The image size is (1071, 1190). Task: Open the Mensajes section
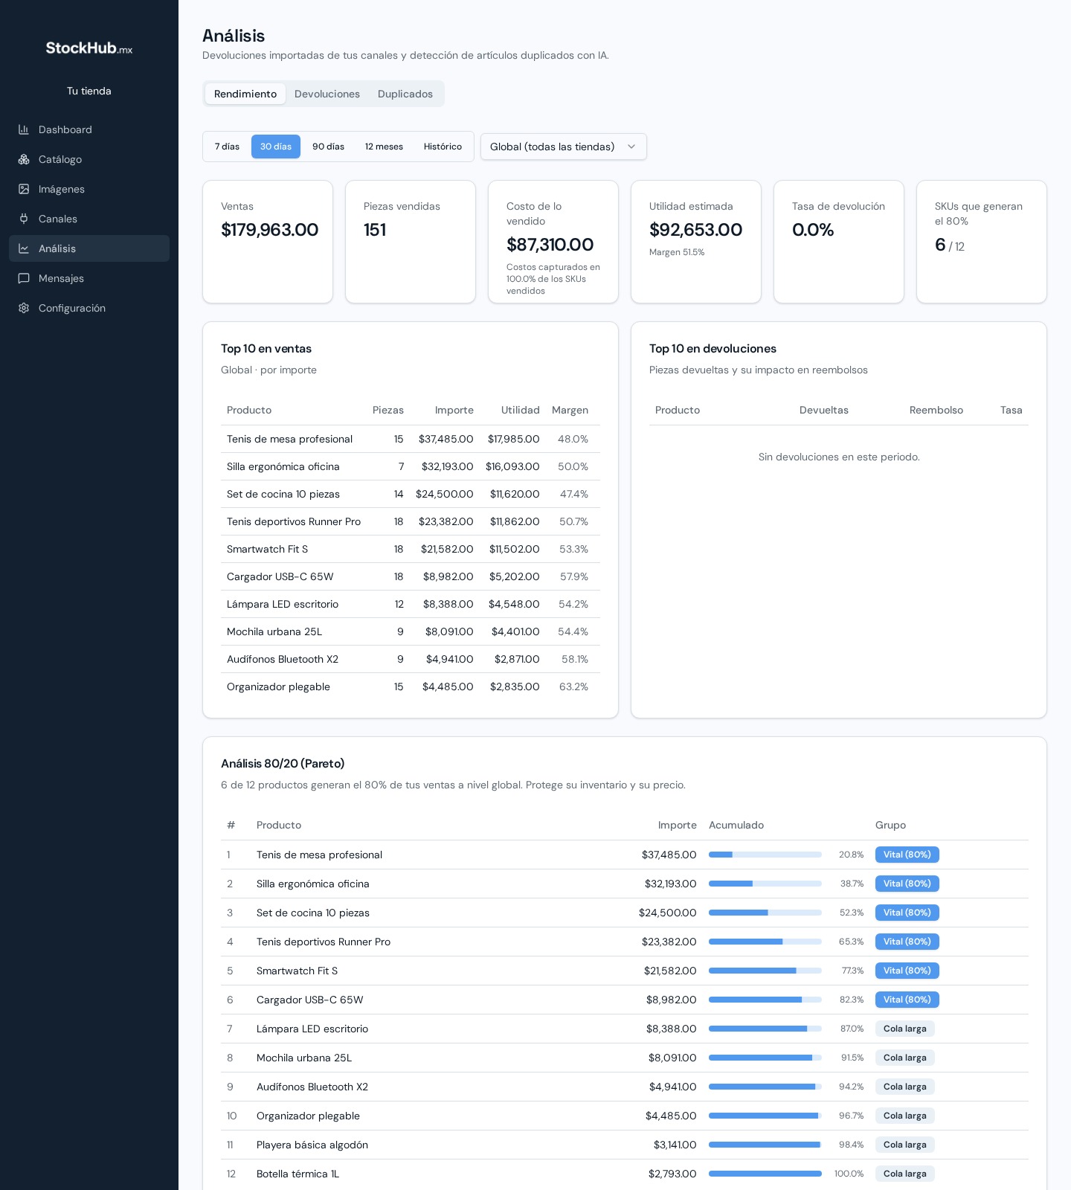point(89,278)
